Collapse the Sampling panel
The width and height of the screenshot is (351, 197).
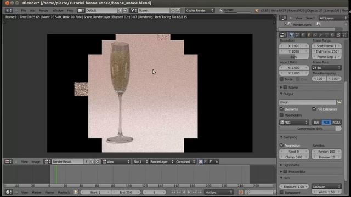281,137
